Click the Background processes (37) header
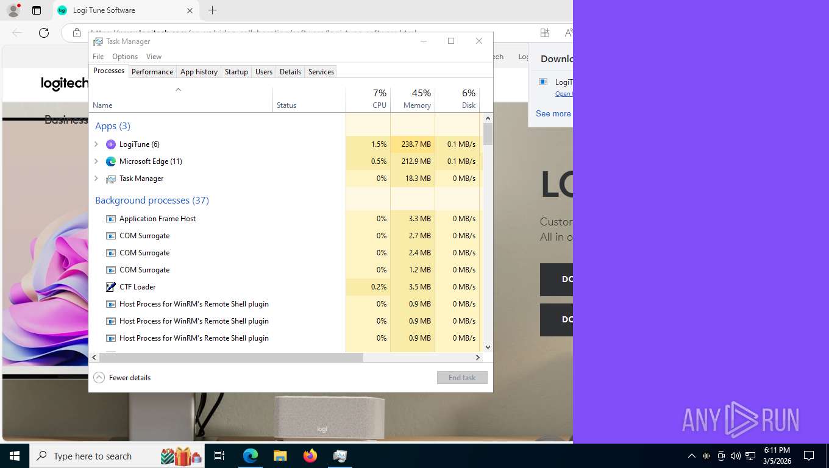 152,200
